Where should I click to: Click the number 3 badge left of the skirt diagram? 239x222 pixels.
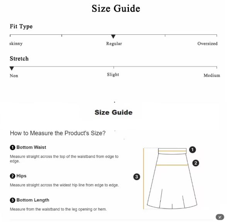(x=136, y=177)
